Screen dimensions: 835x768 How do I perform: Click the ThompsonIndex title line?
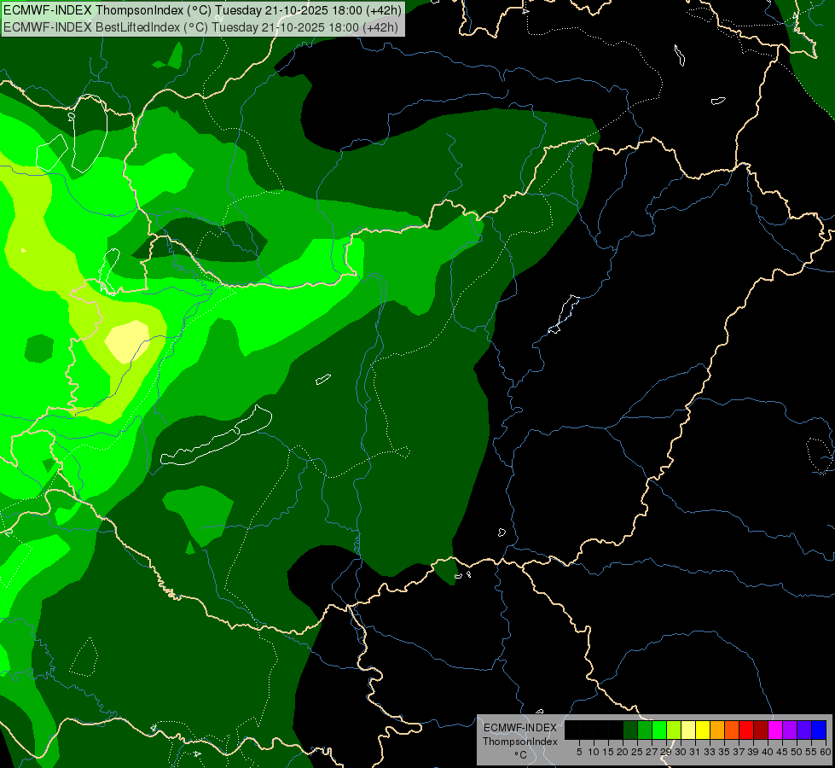click(x=201, y=9)
